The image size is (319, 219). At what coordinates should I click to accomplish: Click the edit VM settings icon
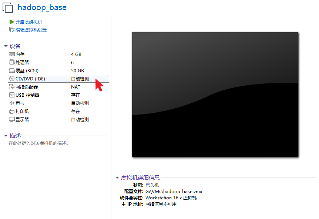tap(12, 30)
